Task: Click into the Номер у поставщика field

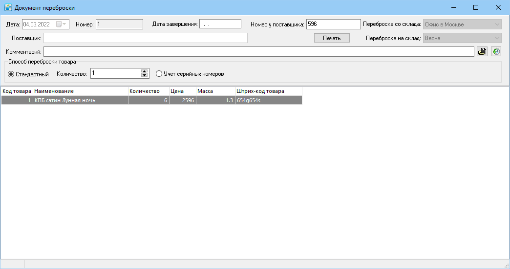Action: tap(333, 24)
